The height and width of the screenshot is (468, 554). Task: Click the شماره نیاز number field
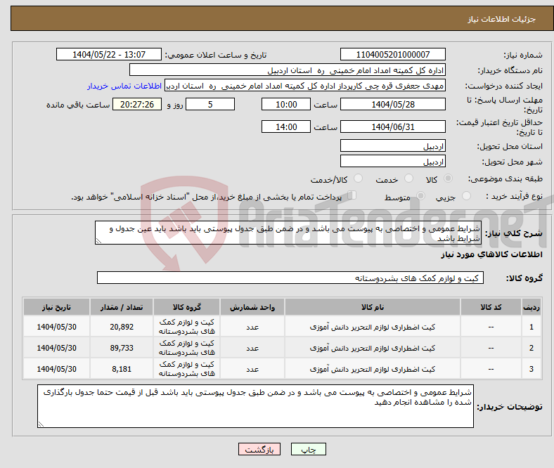click(x=392, y=55)
